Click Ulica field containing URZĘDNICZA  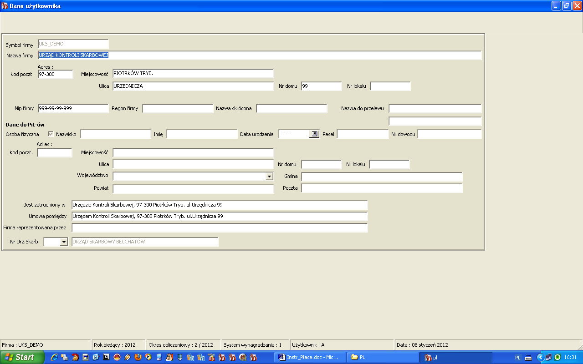[x=193, y=86]
